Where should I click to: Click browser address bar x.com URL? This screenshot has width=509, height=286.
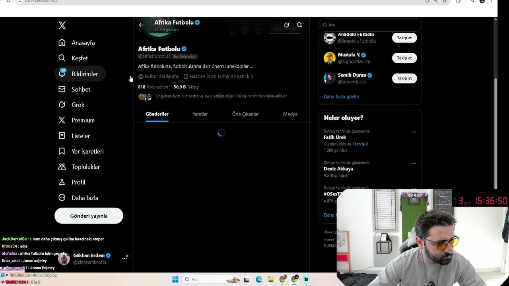42,1
